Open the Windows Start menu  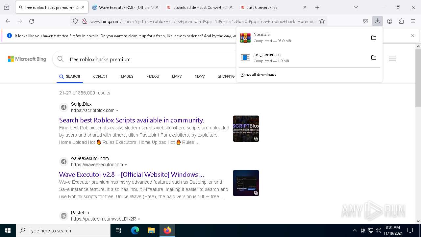tap(8, 230)
